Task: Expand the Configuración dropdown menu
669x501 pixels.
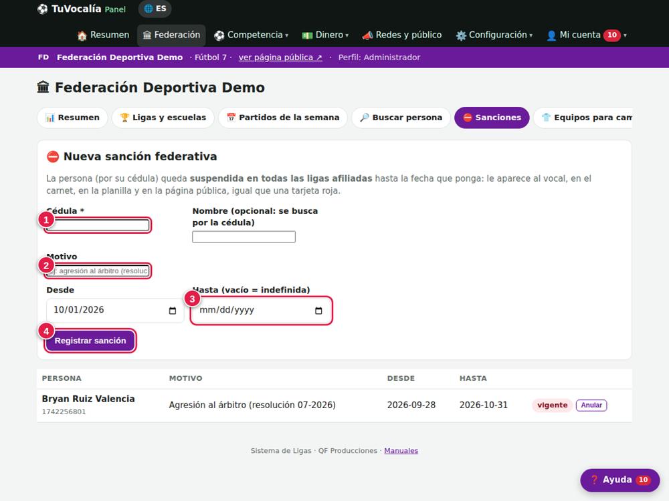Action: pyautogui.click(x=494, y=35)
